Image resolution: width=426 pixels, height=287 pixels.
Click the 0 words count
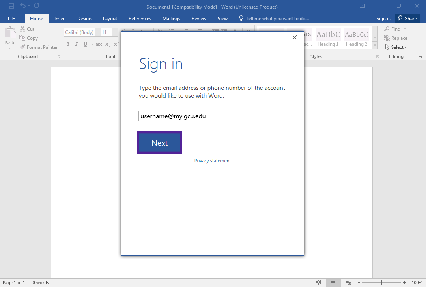[x=41, y=283]
